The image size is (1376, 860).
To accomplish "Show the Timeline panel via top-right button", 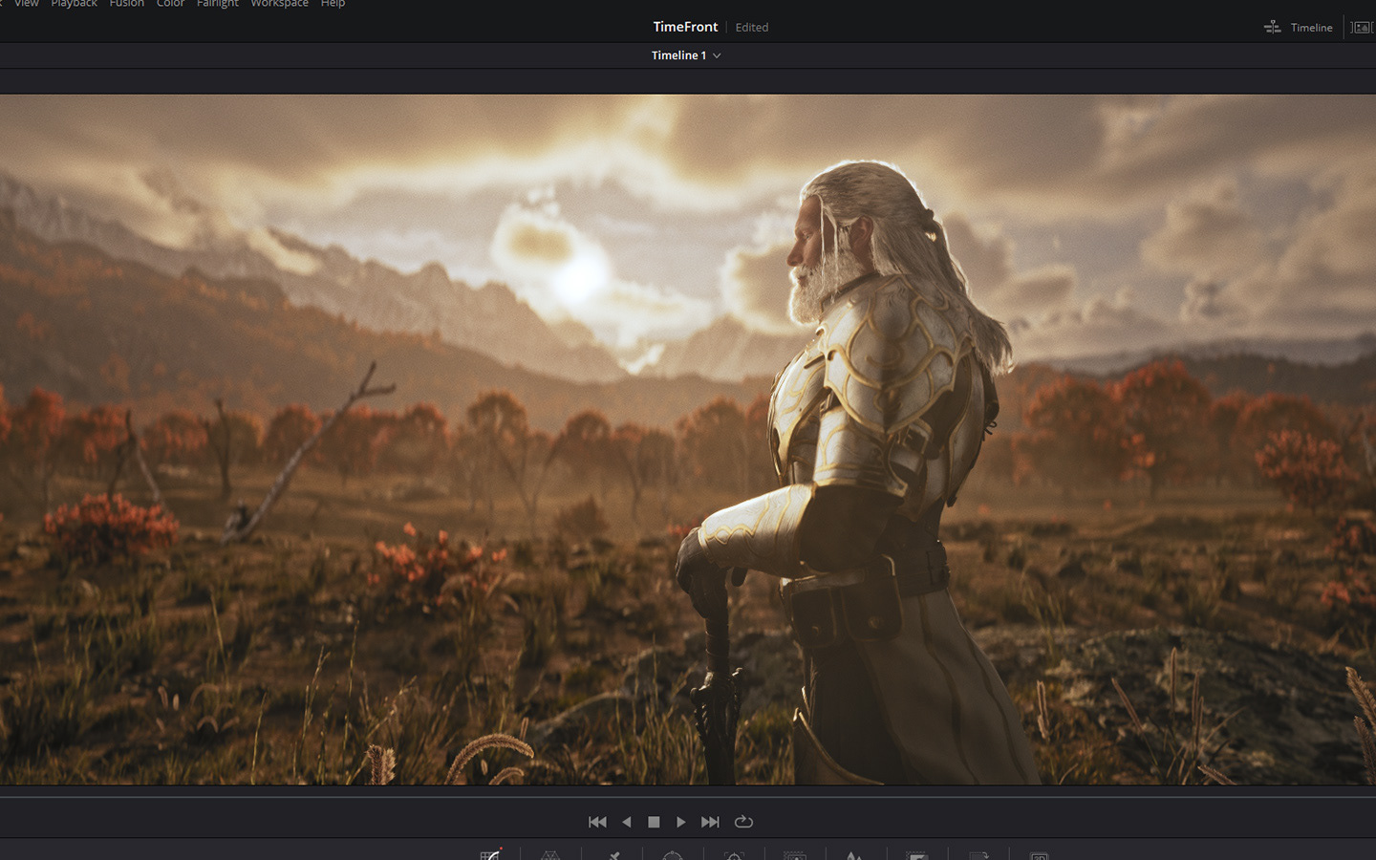I will point(1298,28).
